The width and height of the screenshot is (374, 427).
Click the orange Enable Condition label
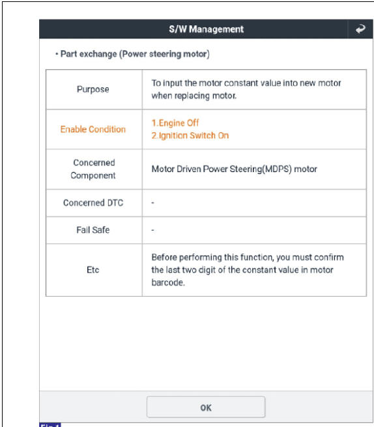[x=93, y=129]
